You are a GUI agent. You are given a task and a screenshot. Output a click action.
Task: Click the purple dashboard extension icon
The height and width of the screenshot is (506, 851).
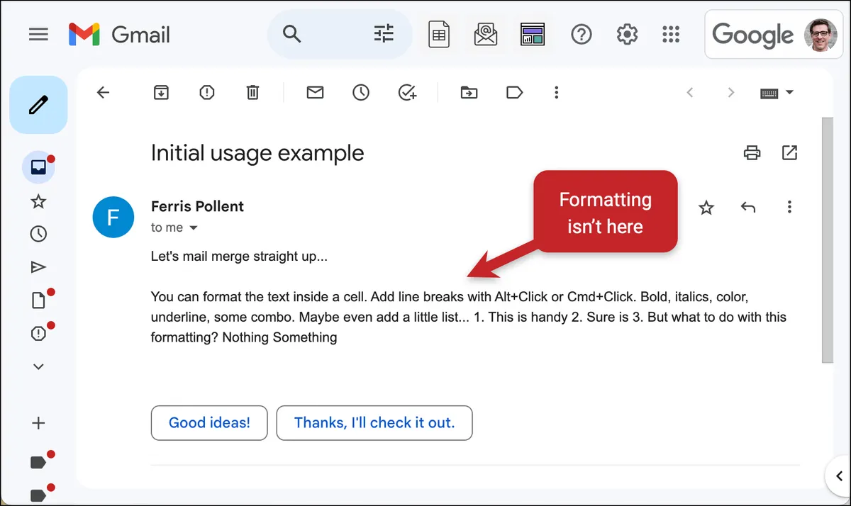click(532, 34)
